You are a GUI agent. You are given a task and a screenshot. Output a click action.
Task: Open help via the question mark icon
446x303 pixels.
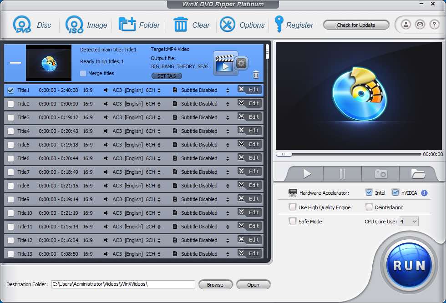(x=435, y=25)
